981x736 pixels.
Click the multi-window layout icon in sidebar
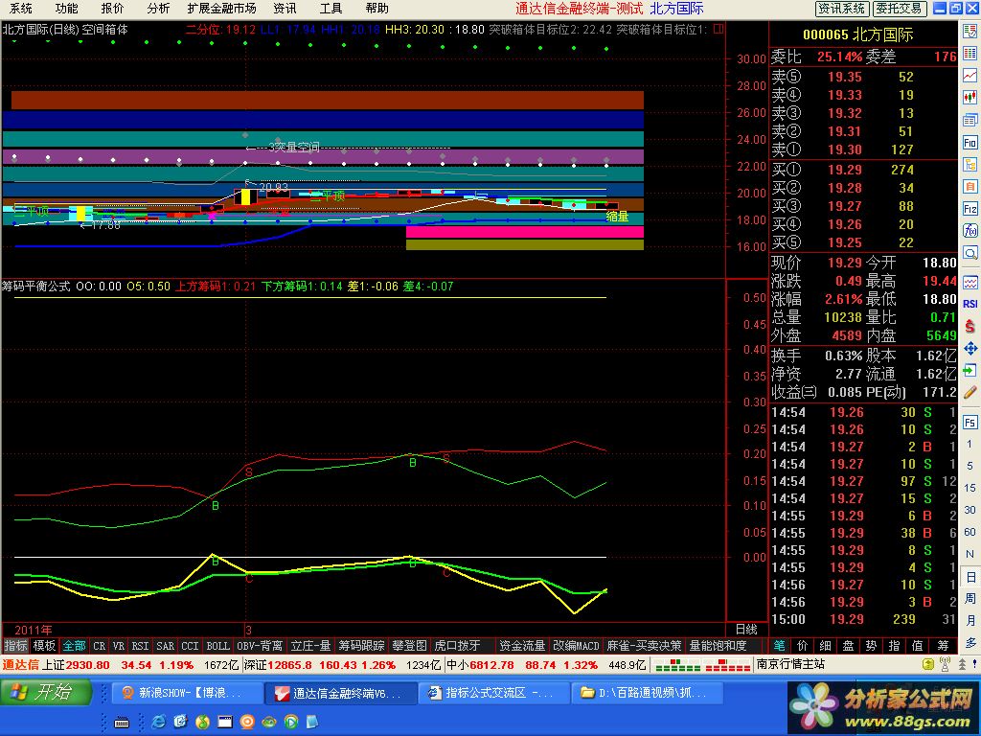pyautogui.click(x=970, y=120)
